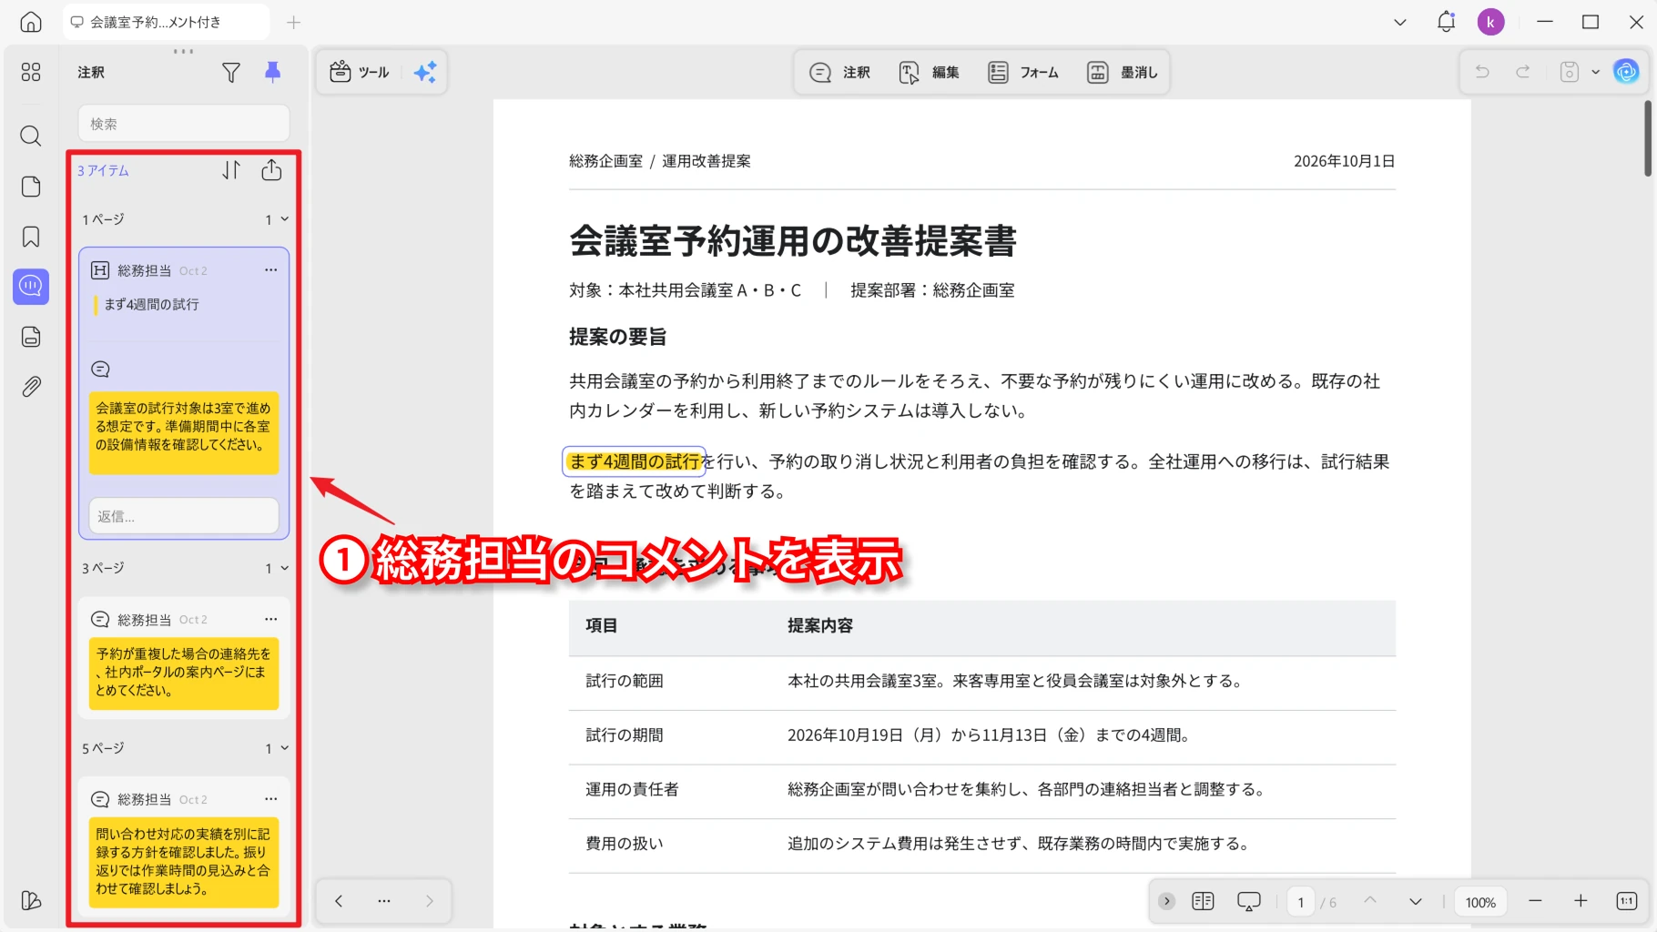Click the page number field
The image size is (1657, 932).
click(1301, 902)
